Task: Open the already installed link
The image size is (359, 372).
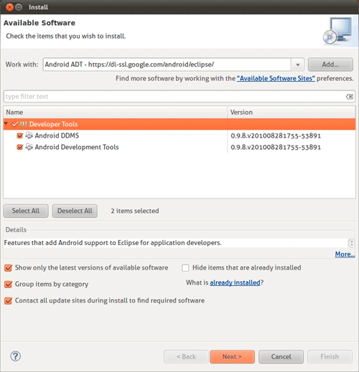Action: (x=235, y=282)
